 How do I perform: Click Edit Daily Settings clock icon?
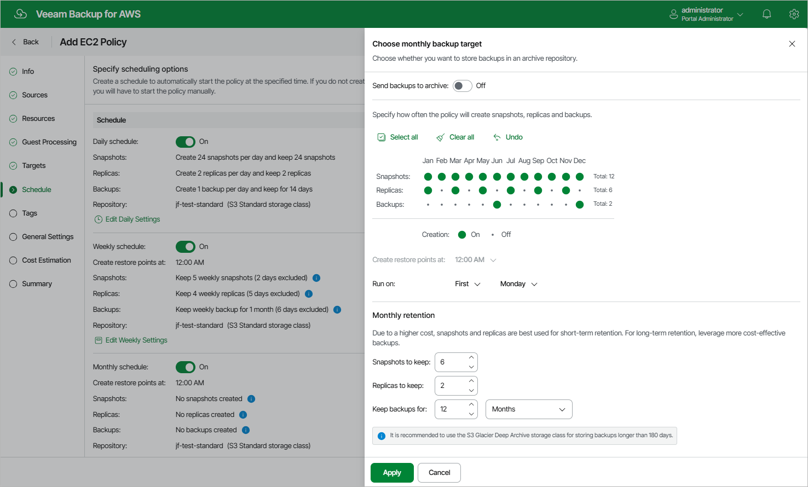99,219
